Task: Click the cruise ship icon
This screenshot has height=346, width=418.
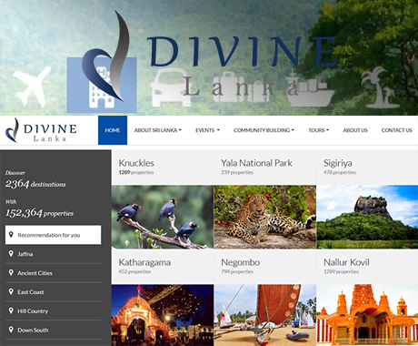Action: pos(310,88)
